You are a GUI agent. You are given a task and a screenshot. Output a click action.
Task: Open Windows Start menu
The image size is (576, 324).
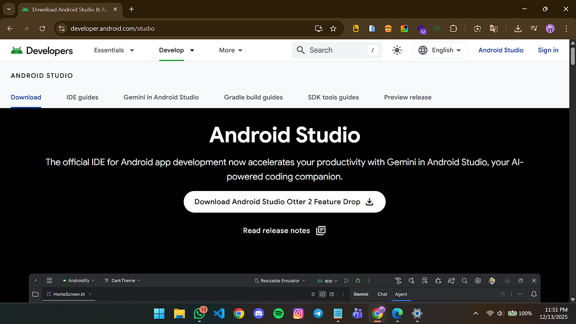[x=159, y=314]
